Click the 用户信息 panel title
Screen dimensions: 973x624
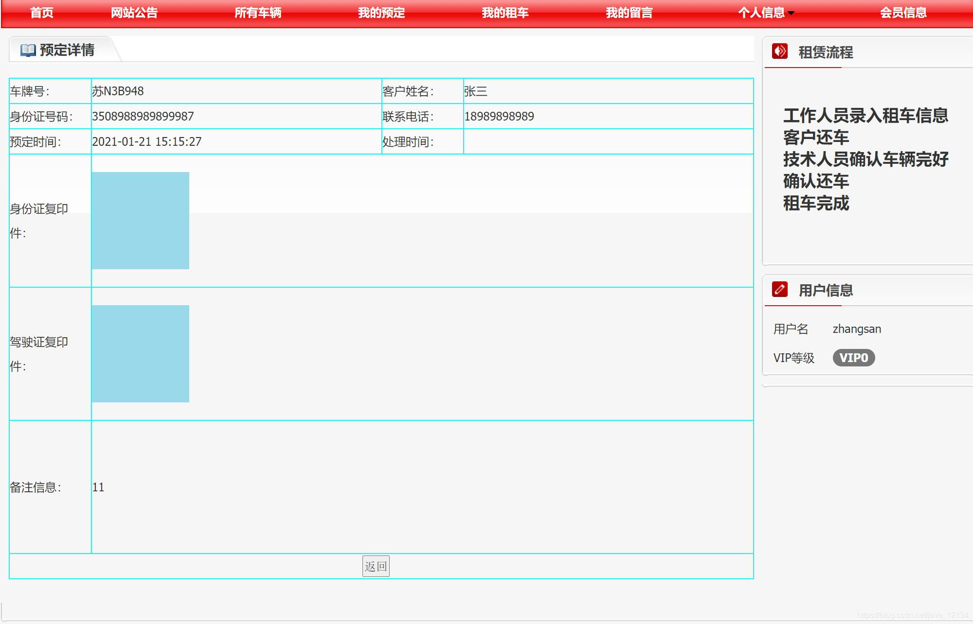click(826, 290)
